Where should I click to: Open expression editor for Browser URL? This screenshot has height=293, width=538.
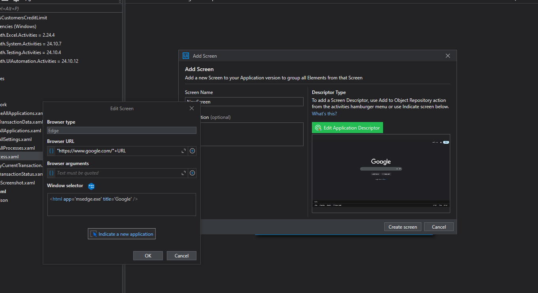point(183,150)
